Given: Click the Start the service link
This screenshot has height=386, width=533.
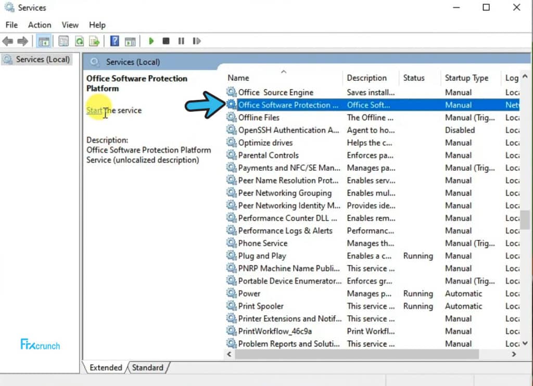Looking at the screenshot, I should pos(94,110).
